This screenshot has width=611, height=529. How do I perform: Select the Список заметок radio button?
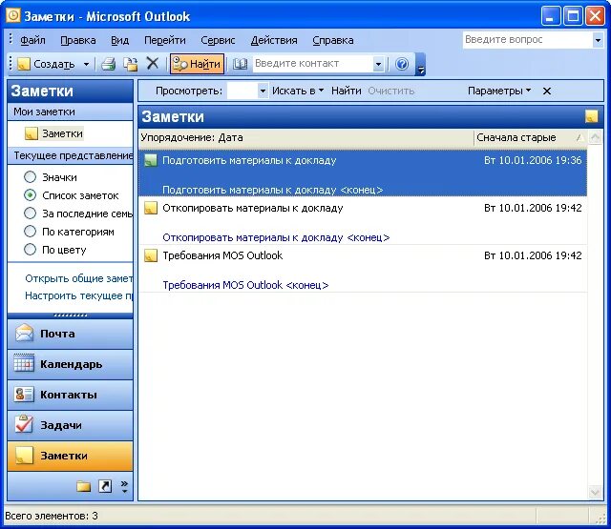(x=30, y=195)
